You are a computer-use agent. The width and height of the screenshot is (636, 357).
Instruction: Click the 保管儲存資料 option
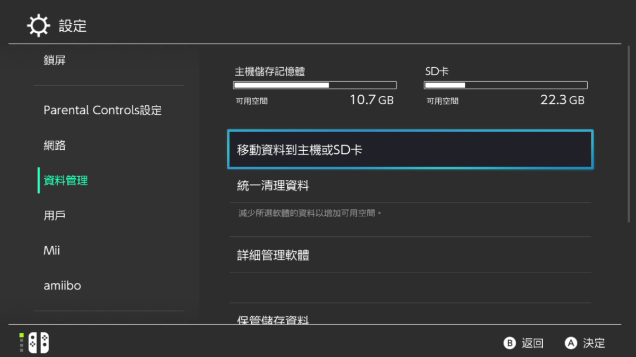pos(273,320)
